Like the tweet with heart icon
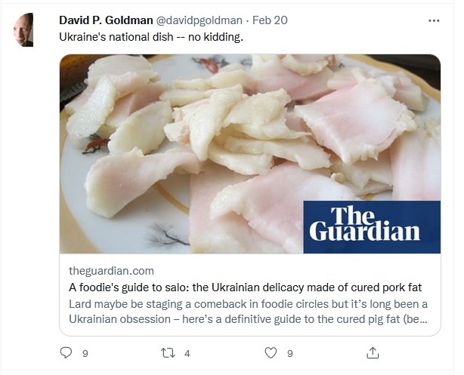The image size is (464, 375). point(271,353)
